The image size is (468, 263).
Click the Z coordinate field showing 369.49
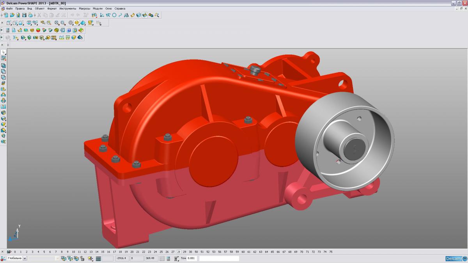(151, 258)
